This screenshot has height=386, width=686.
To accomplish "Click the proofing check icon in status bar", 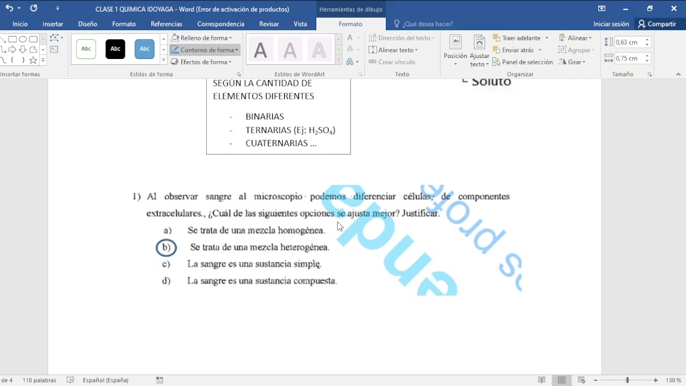I will (70, 380).
